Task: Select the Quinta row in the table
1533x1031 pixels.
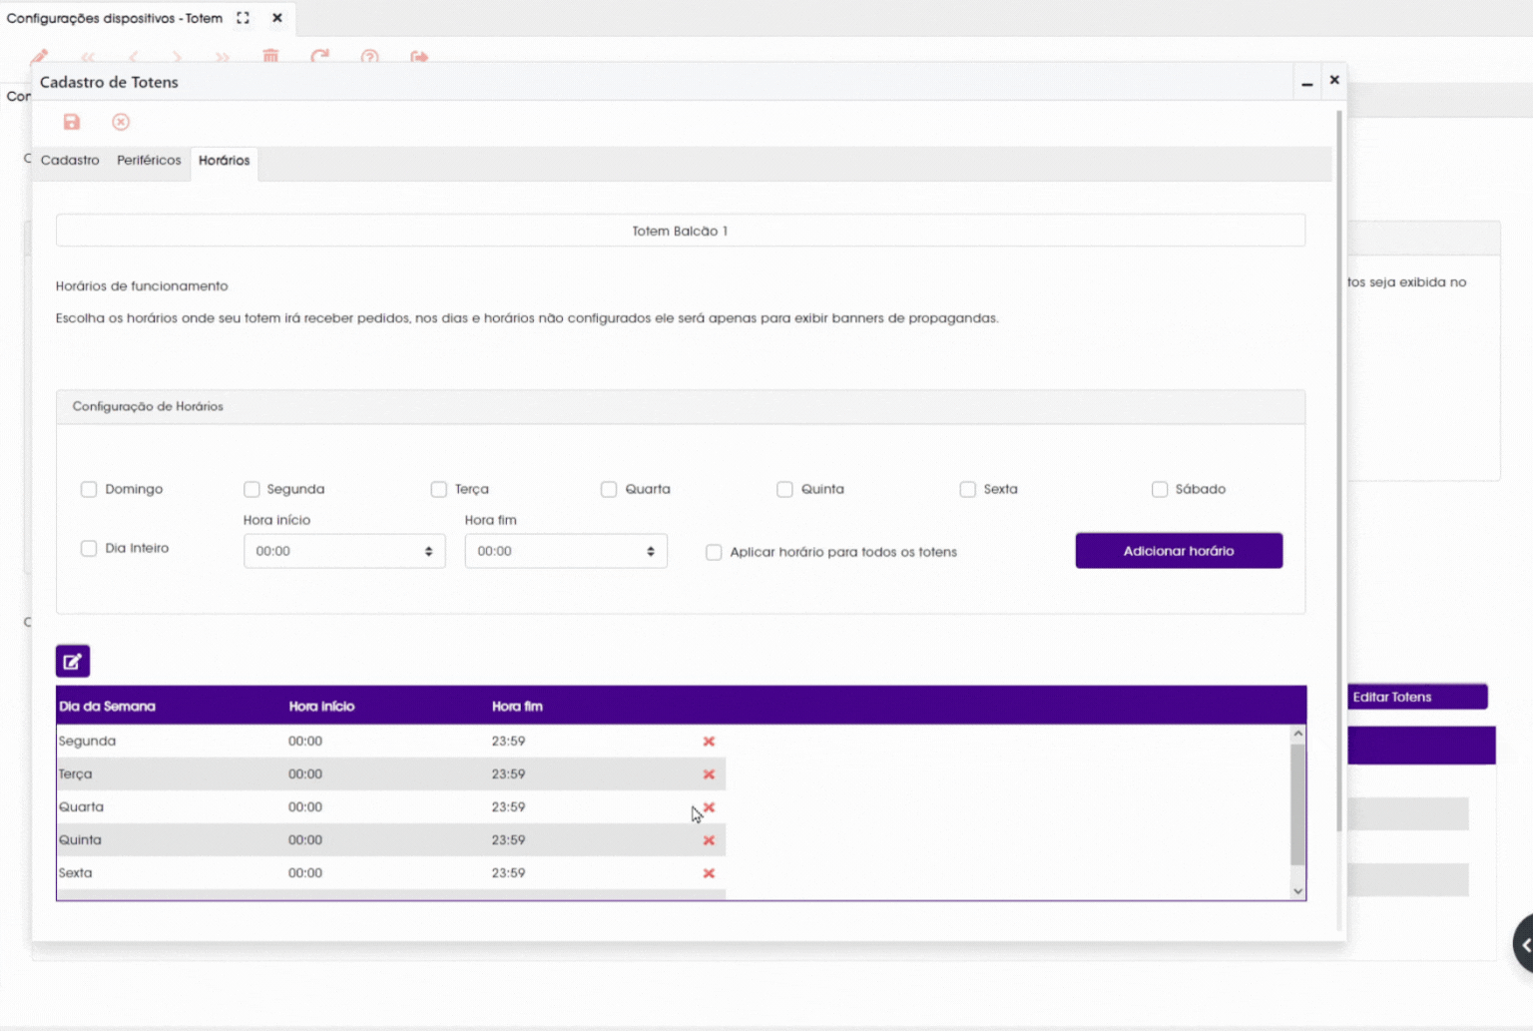Action: (391, 839)
